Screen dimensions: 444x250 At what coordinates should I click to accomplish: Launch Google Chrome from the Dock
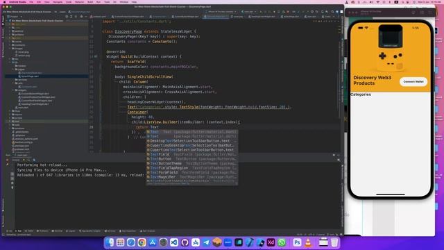click(x=142, y=242)
